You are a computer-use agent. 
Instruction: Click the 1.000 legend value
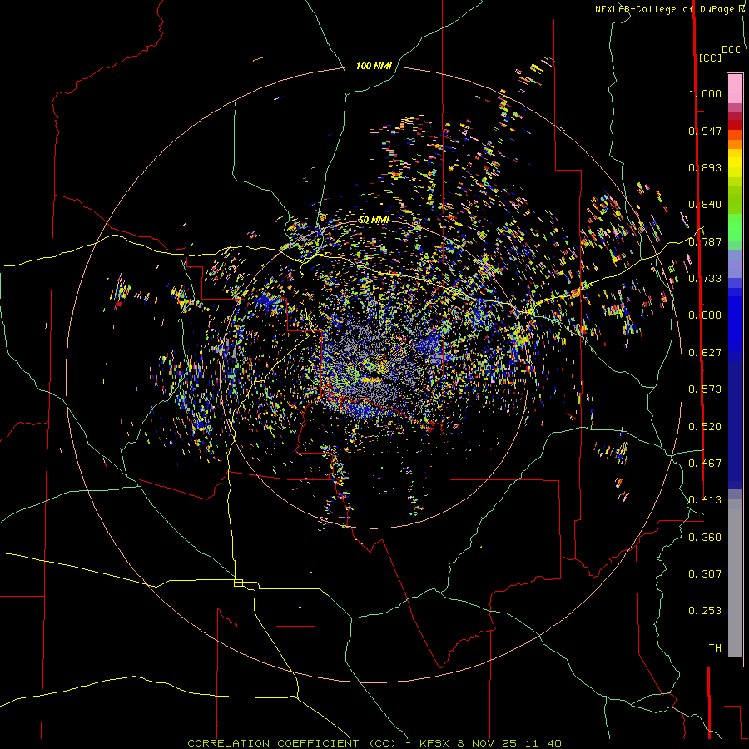[705, 93]
